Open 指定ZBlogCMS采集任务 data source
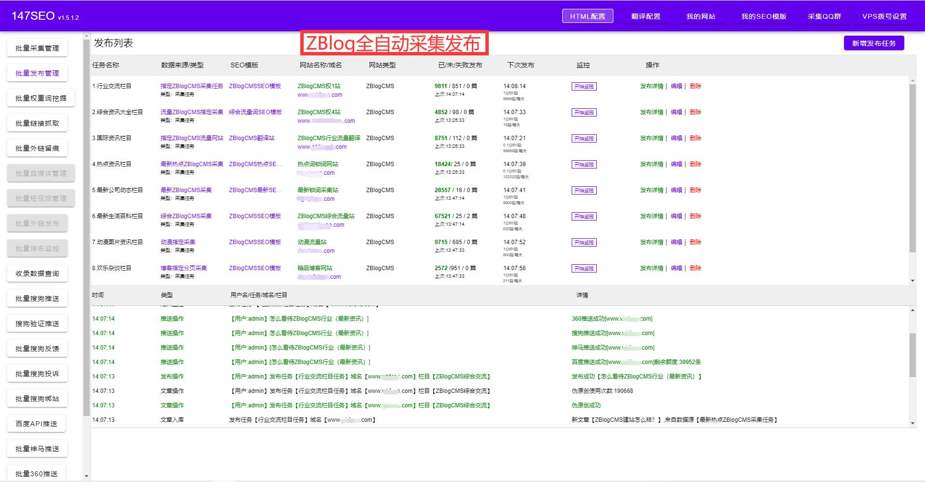This screenshot has width=925, height=482. point(192,86)
